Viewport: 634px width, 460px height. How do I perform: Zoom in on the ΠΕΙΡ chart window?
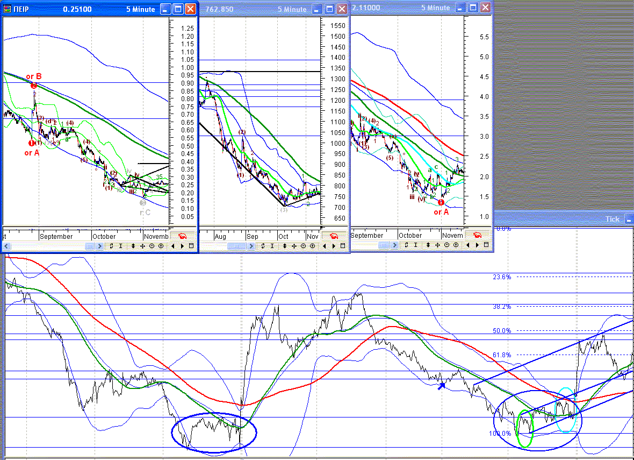tap(161, 246)
